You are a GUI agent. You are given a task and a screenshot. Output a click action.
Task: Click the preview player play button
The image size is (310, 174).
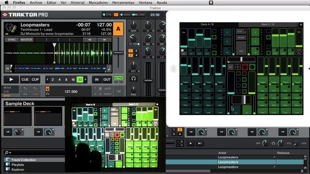point(190,143)
